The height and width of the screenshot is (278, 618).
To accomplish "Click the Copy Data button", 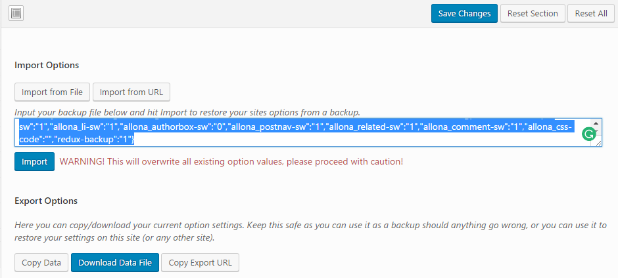I will pos(41,263).
